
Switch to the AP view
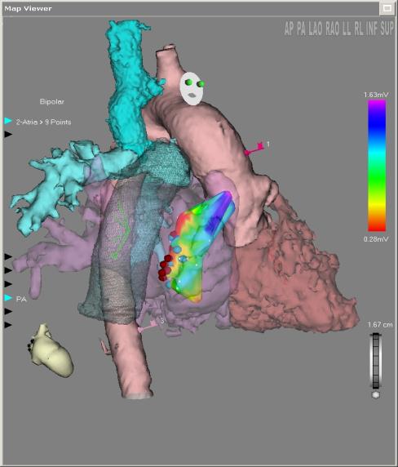[289, 29]
